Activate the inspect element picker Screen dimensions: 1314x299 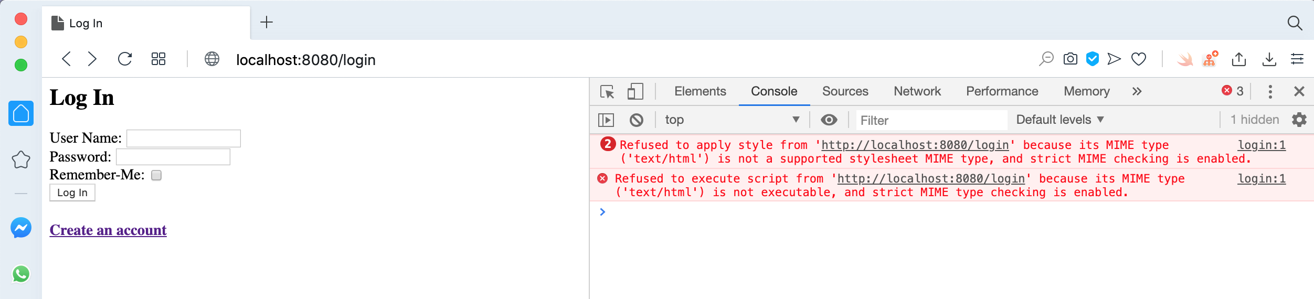click(x=608, y=92)
